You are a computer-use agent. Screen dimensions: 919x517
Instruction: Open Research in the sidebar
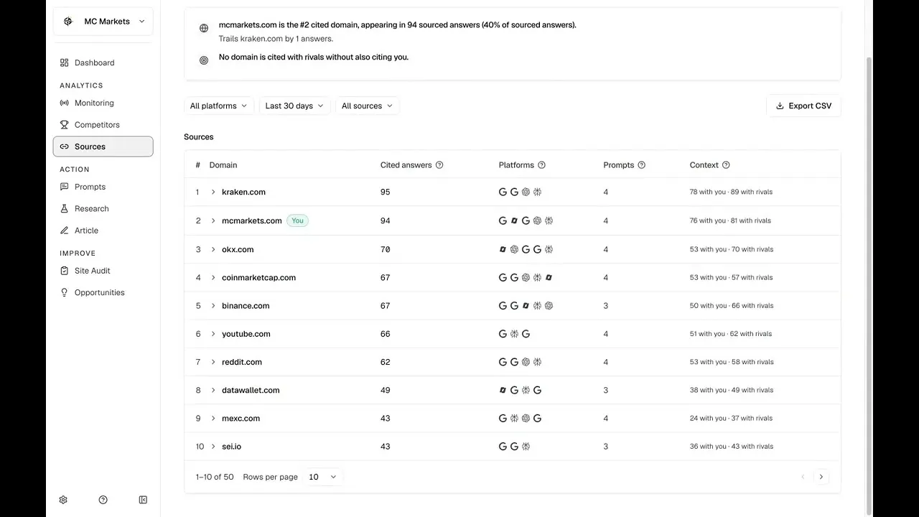coord(103,209)
